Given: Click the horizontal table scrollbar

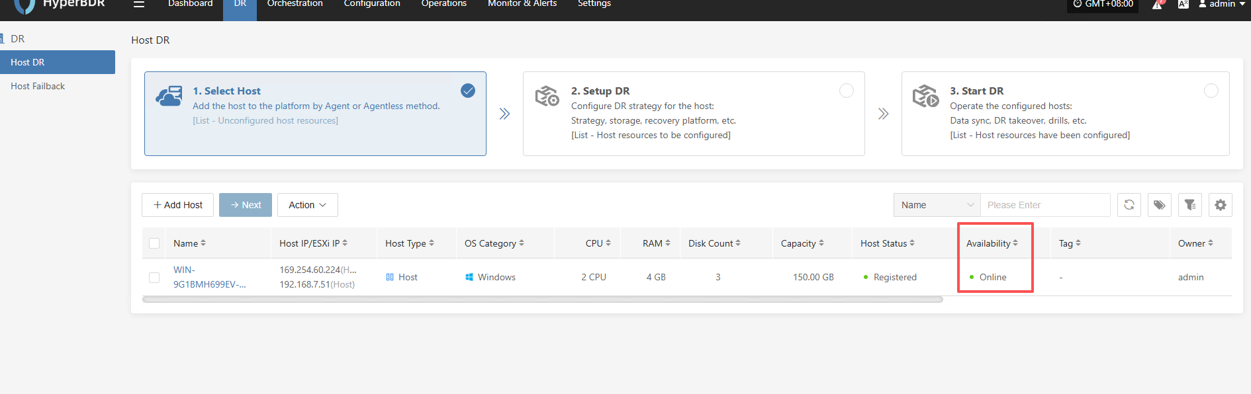Looking at the screenshot, I should 542,299.
